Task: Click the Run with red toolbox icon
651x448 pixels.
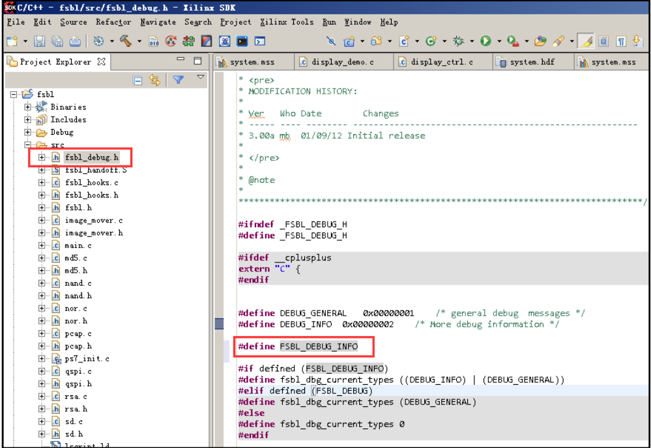Action: [x=513, y=41]
